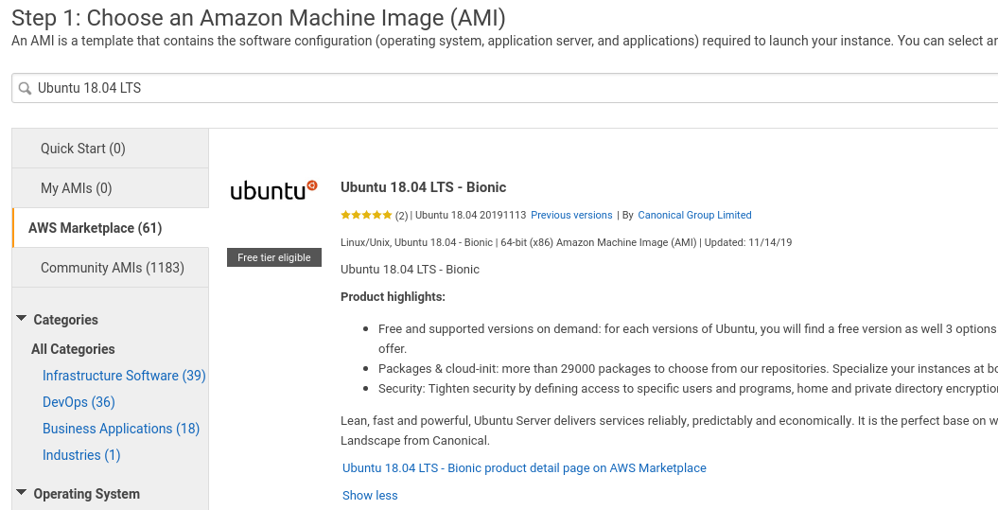Open Community AMIs (1183) tab
Viewport: 998px width, 510px height.
point(110,268)
